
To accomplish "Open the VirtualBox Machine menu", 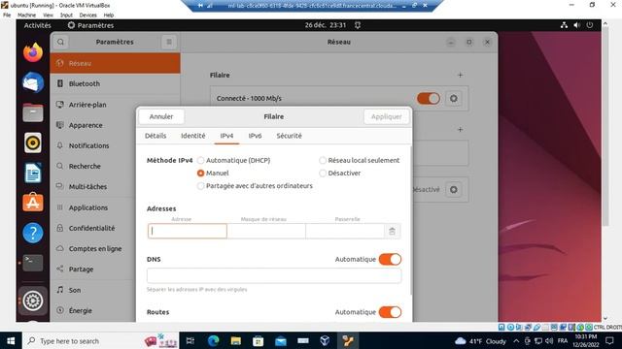I will click(x=26, y=16).
